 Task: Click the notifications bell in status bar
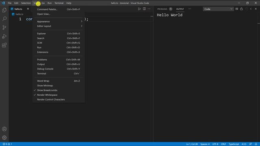coord(256,144)
